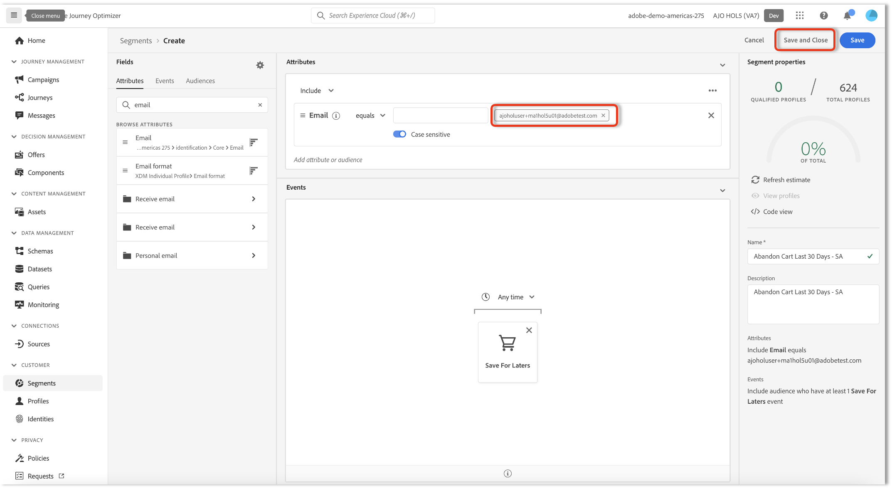Click the Save and Close button
This screenshot has width=892, height=489.
pos(806,40)
